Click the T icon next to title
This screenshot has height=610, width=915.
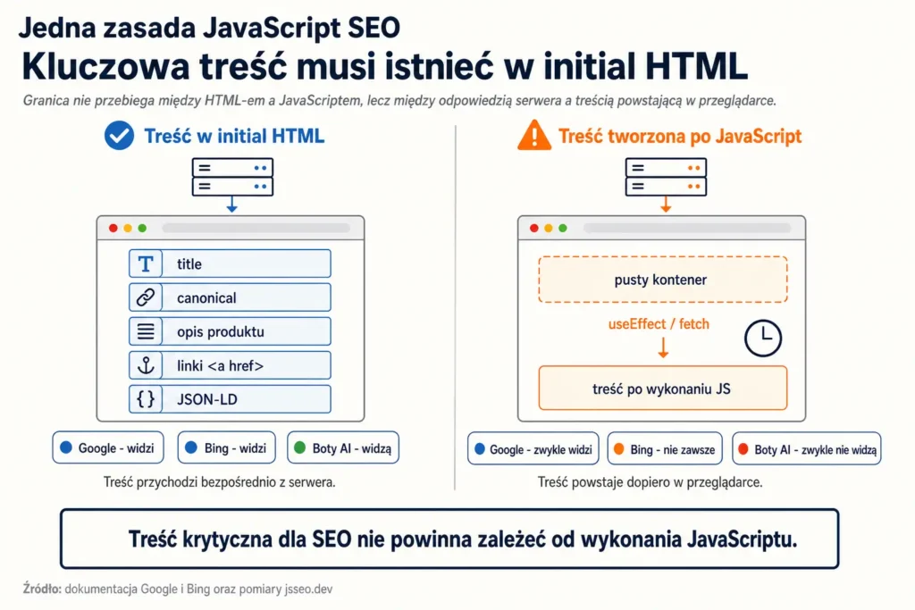146,263
